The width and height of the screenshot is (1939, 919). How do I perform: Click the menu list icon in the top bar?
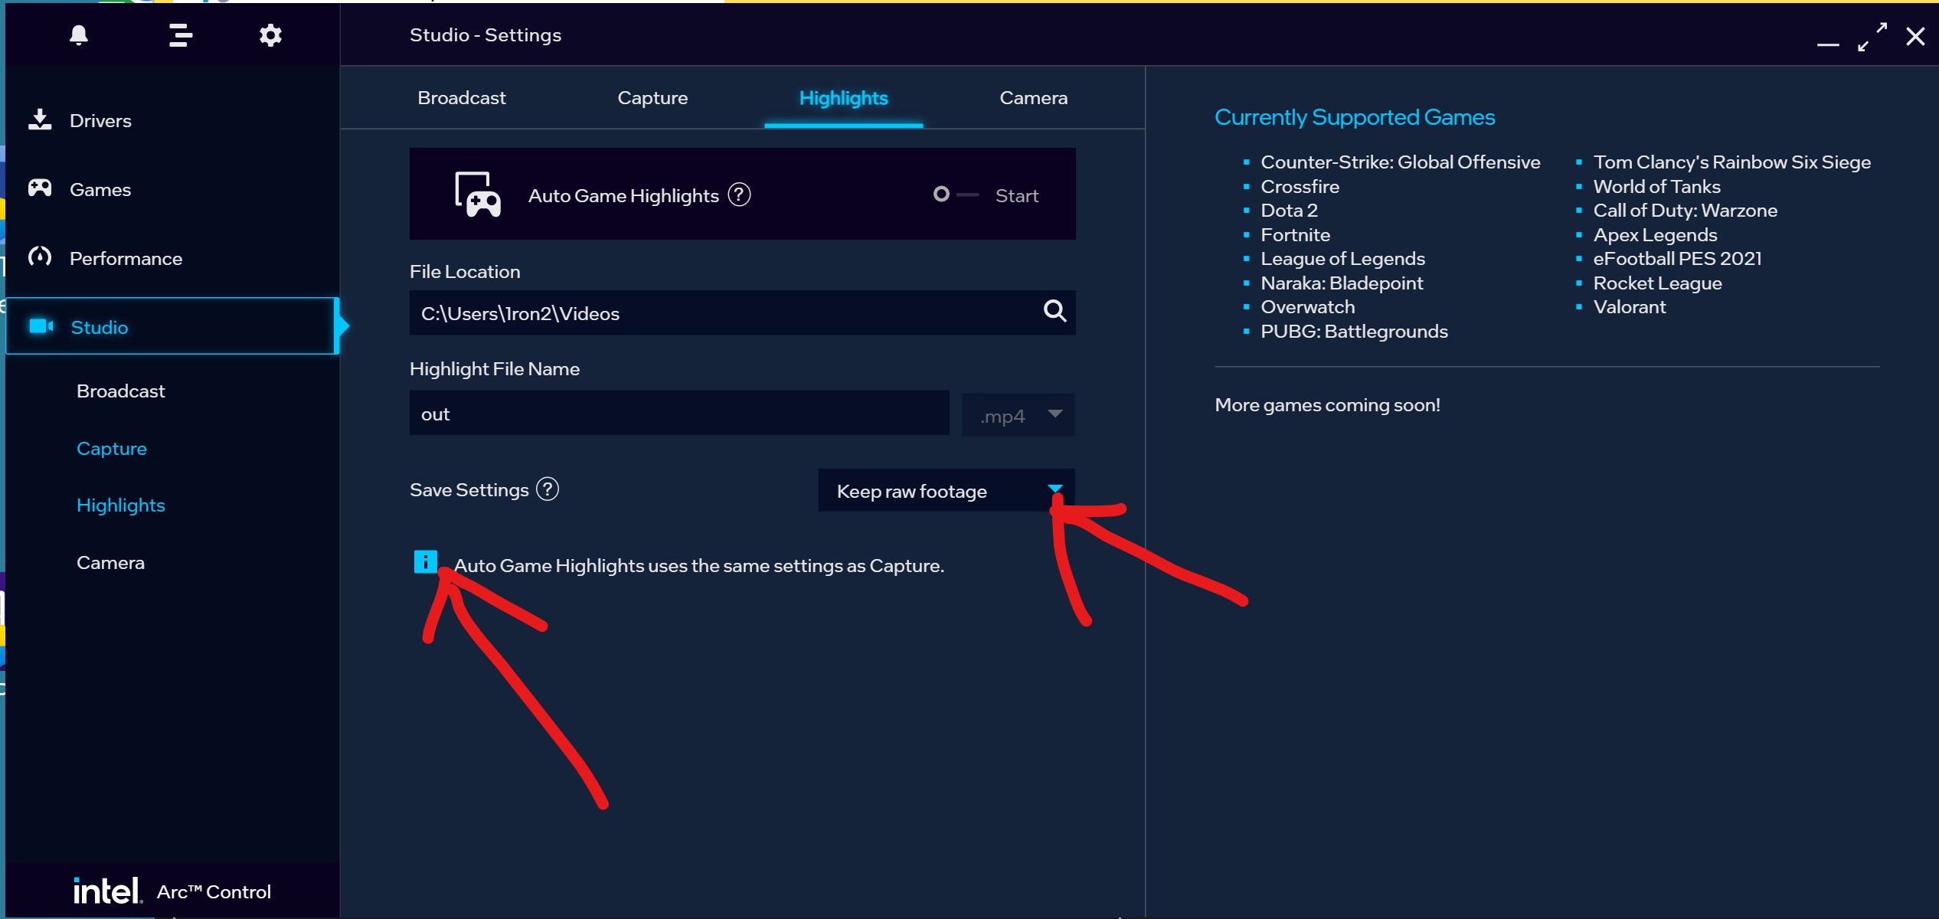[x=180, y=35]
